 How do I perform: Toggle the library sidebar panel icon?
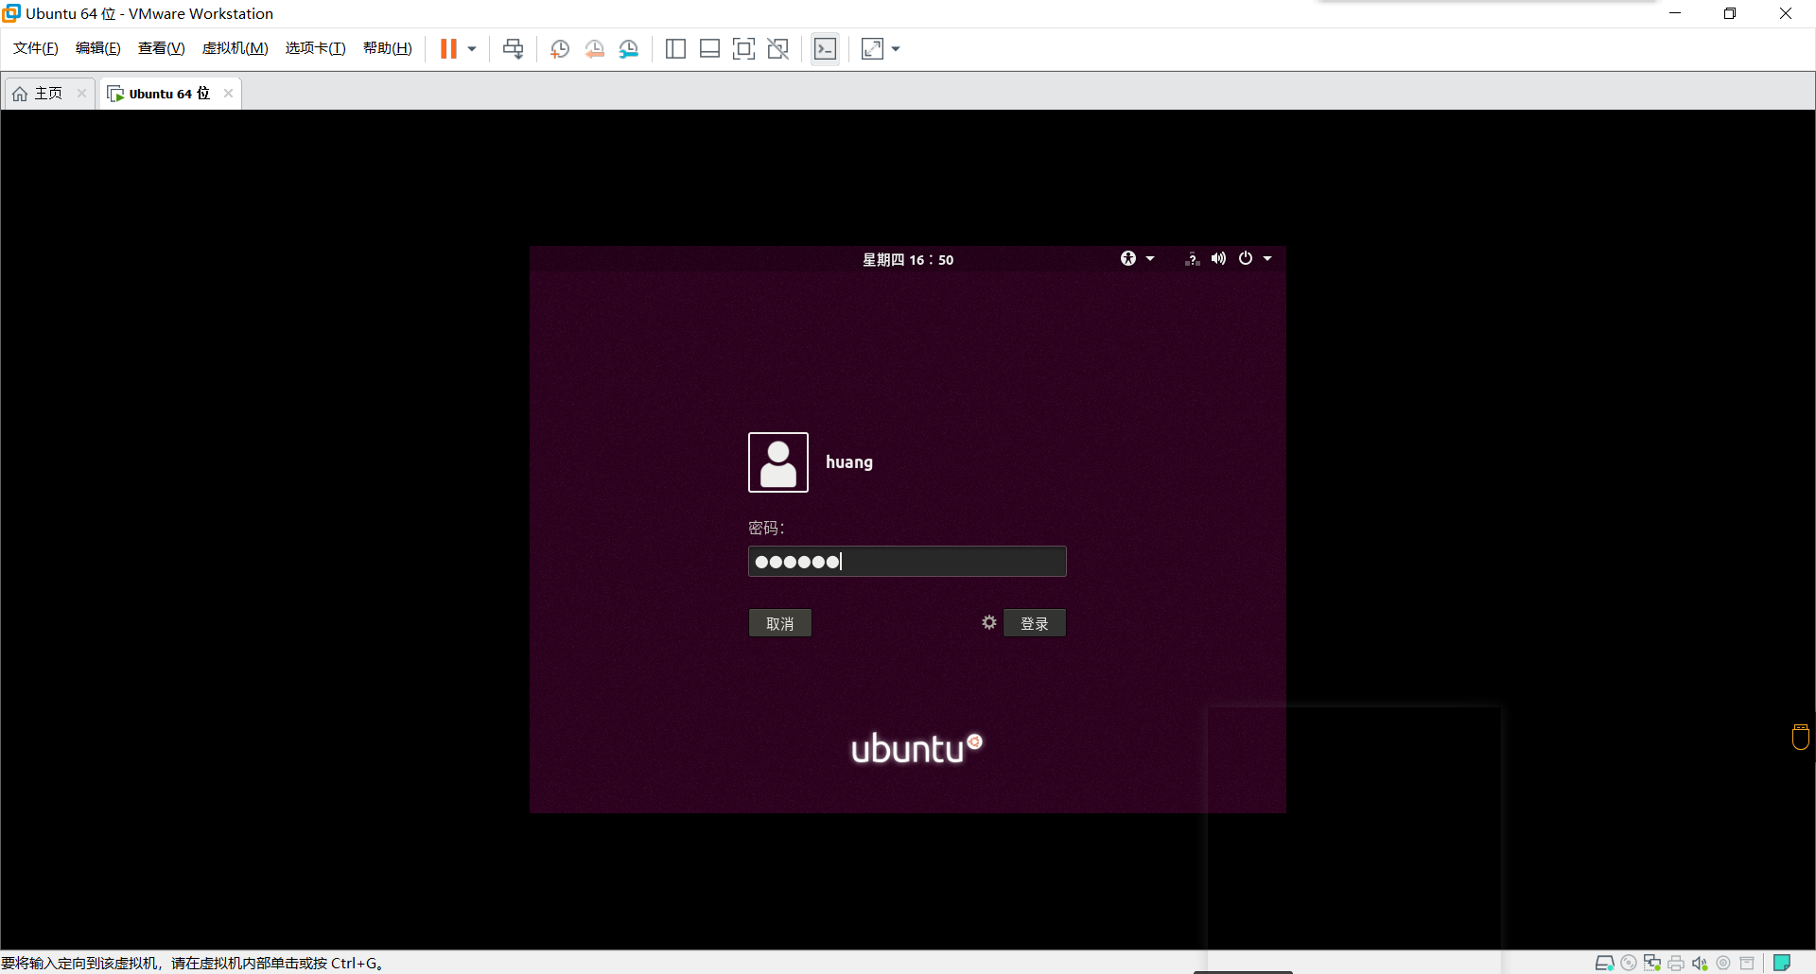point(675,49)
